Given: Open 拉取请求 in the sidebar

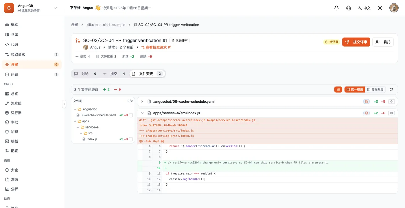Looking at the screenshot, I should click(x=32, y=54).
